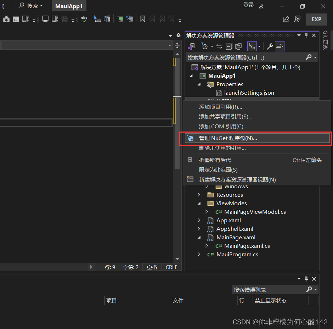Click 文件 column header in error list
Screen dimensions: 333x329
tap(178, 300)
